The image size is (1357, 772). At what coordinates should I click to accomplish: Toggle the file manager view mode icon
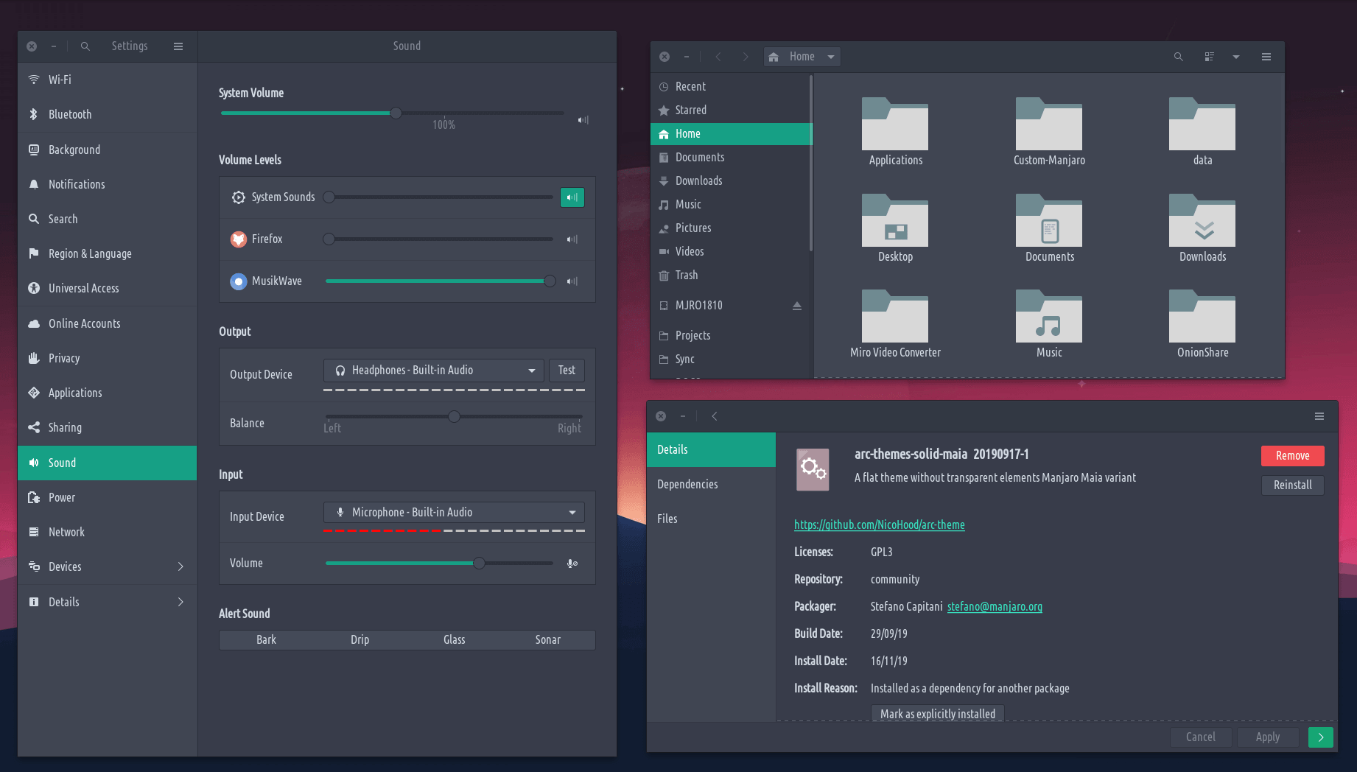click(1209, 57)
